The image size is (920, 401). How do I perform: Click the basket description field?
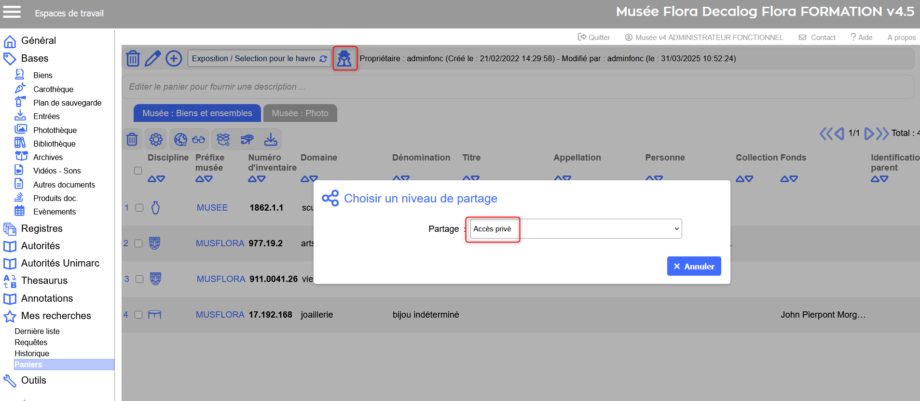pyautogui.click(x=517, y=87)
